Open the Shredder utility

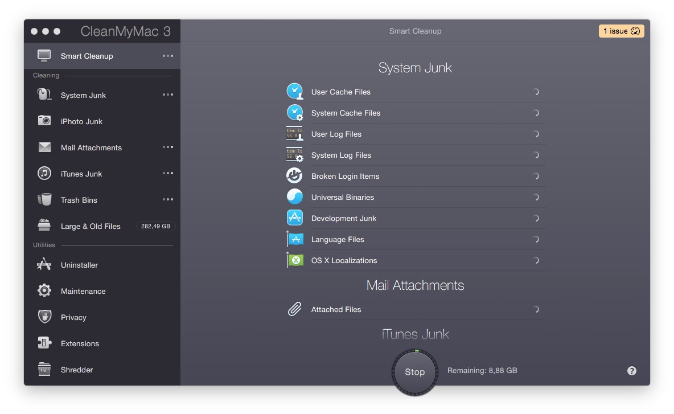point(102,370)
